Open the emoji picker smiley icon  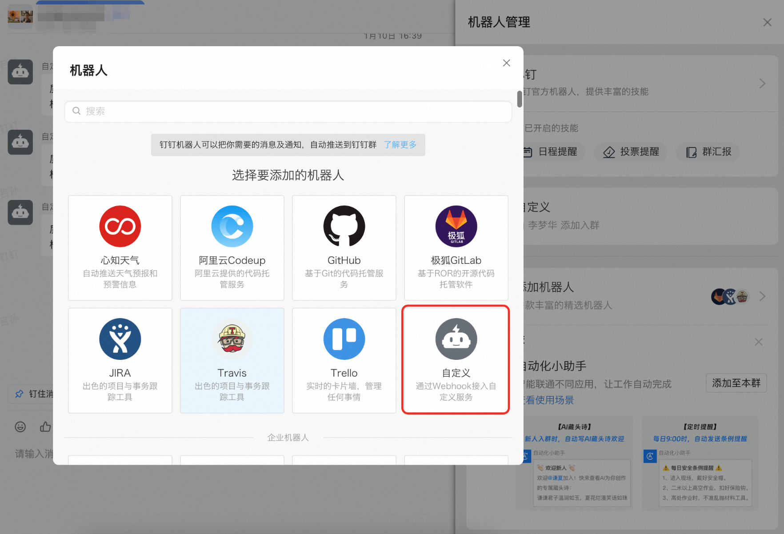20,427
